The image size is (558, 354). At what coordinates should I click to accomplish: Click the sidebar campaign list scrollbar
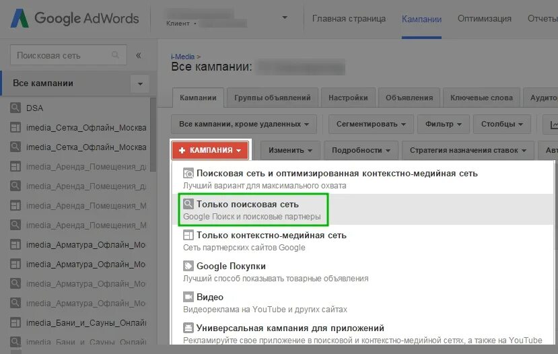click(153, 135)
